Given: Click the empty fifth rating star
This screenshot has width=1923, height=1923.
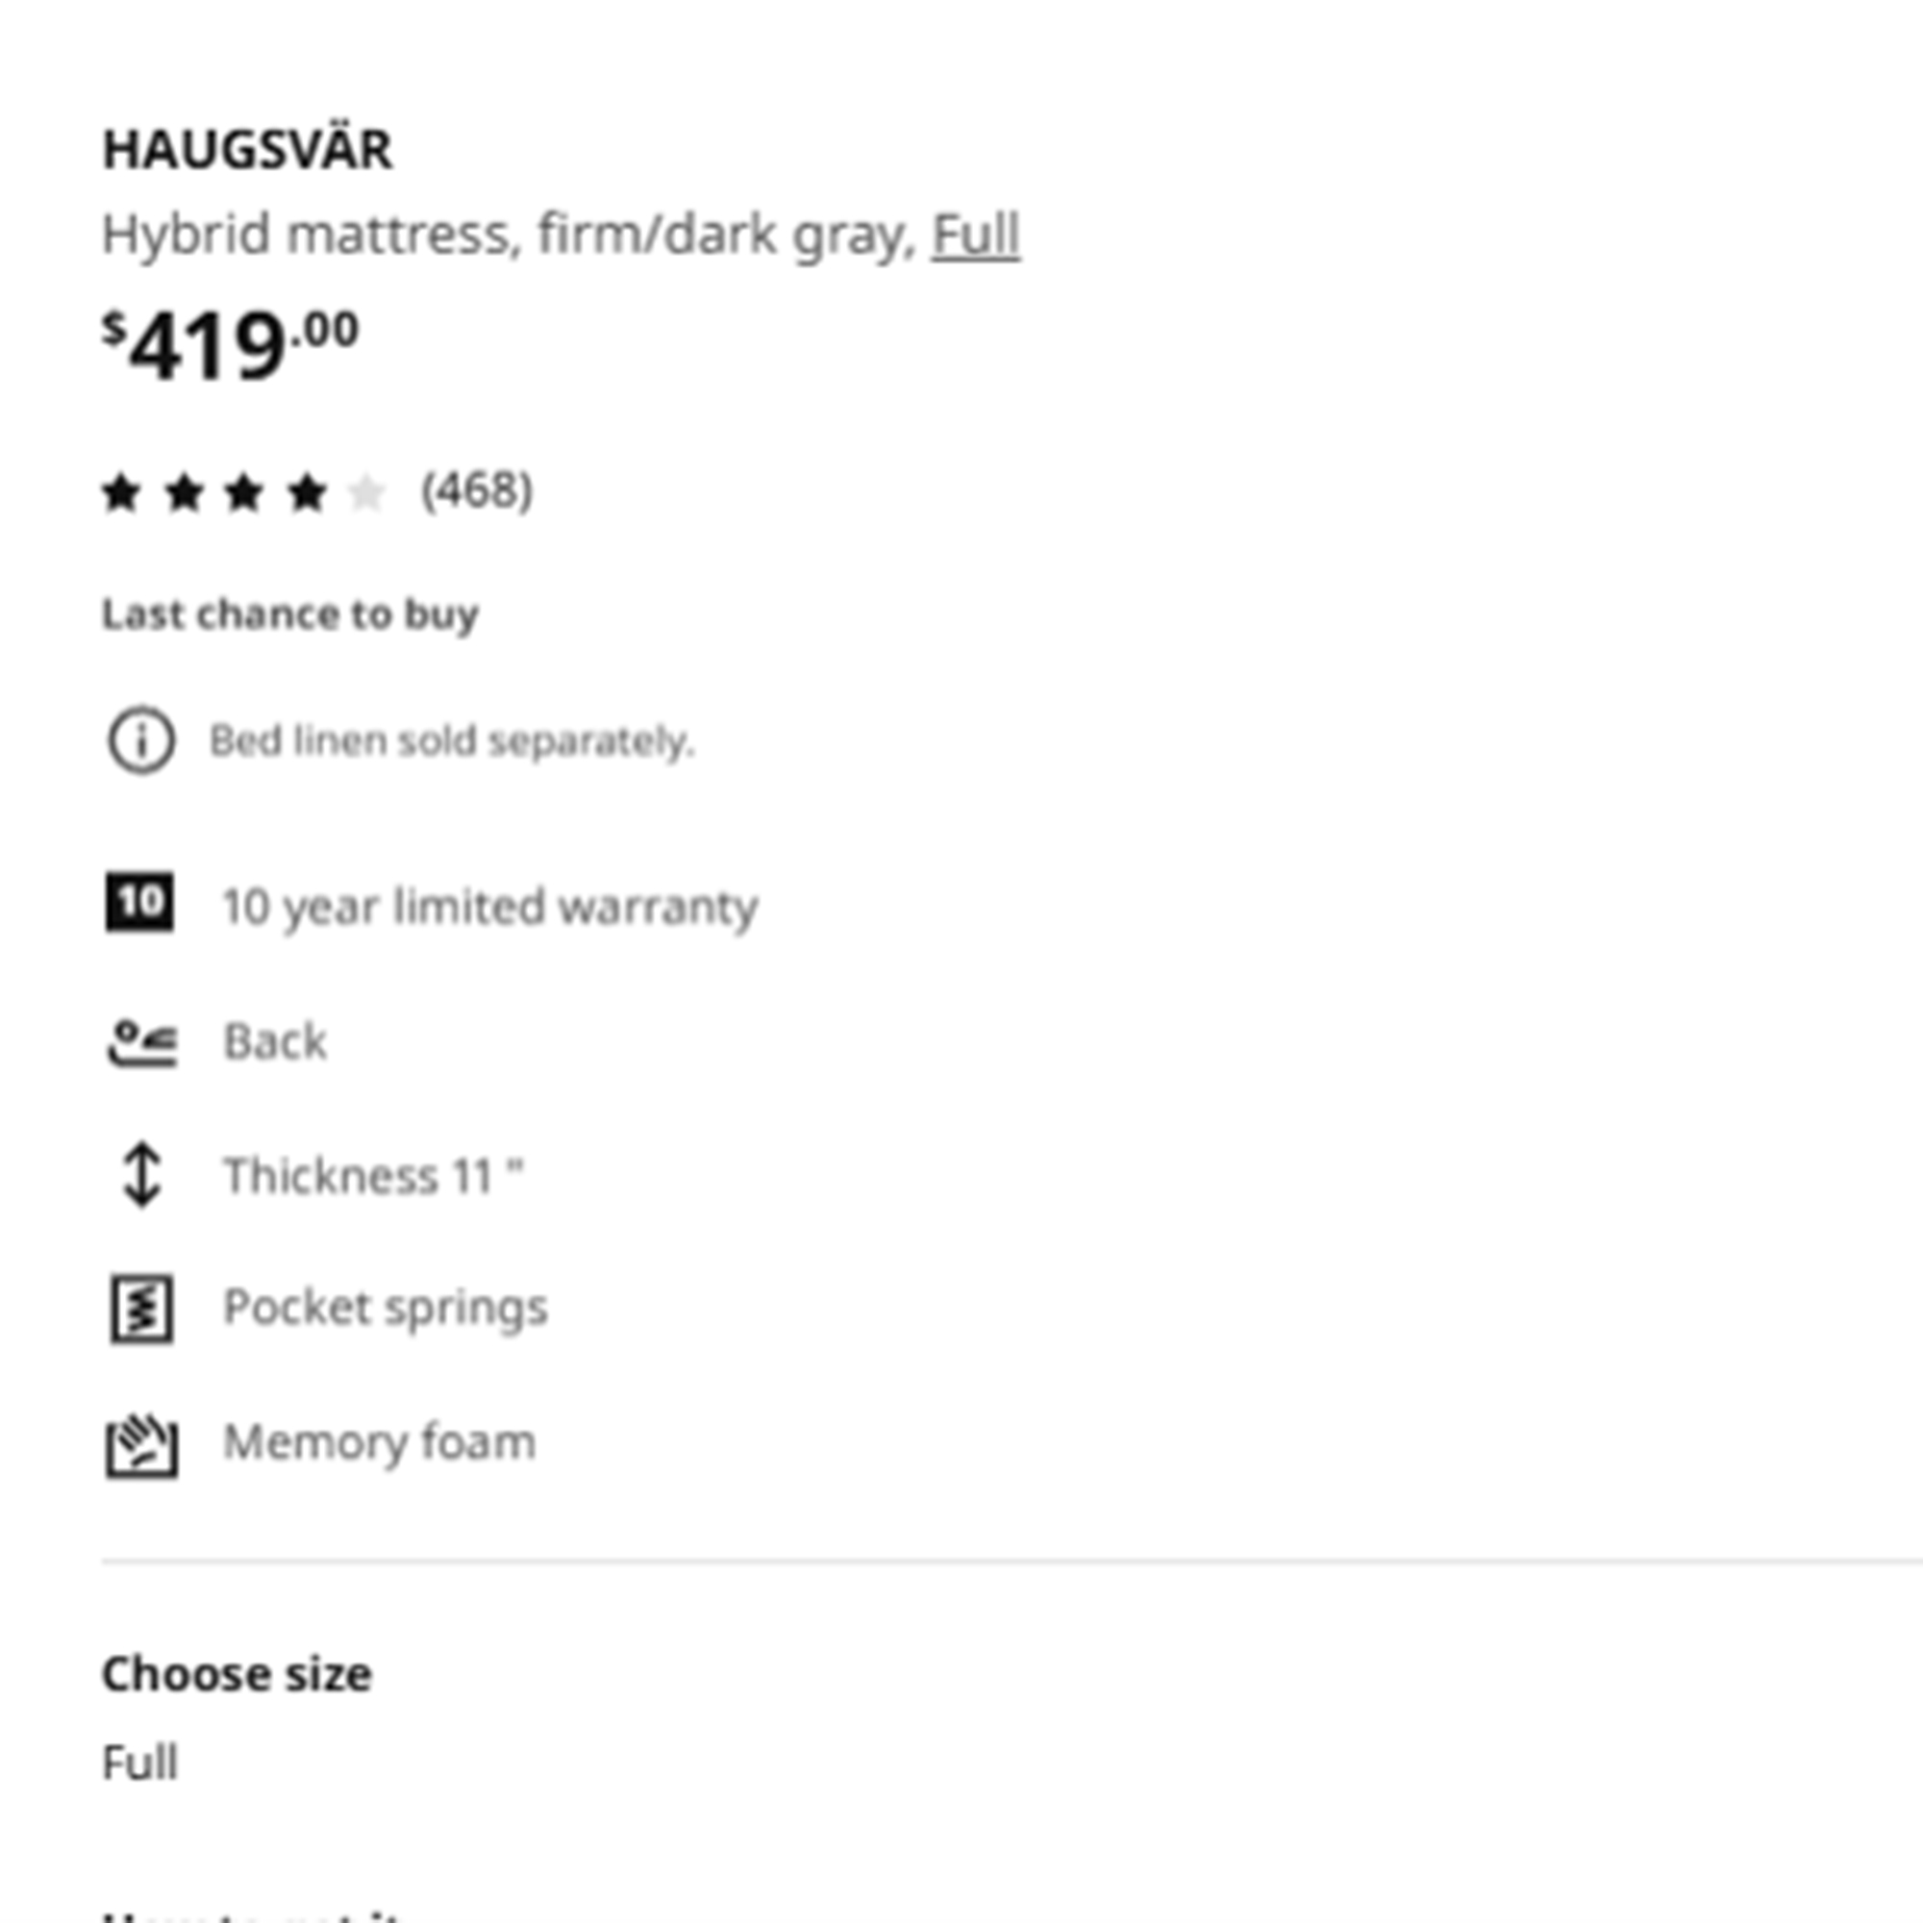Looking at the screenshot, I should click(366, 492).
